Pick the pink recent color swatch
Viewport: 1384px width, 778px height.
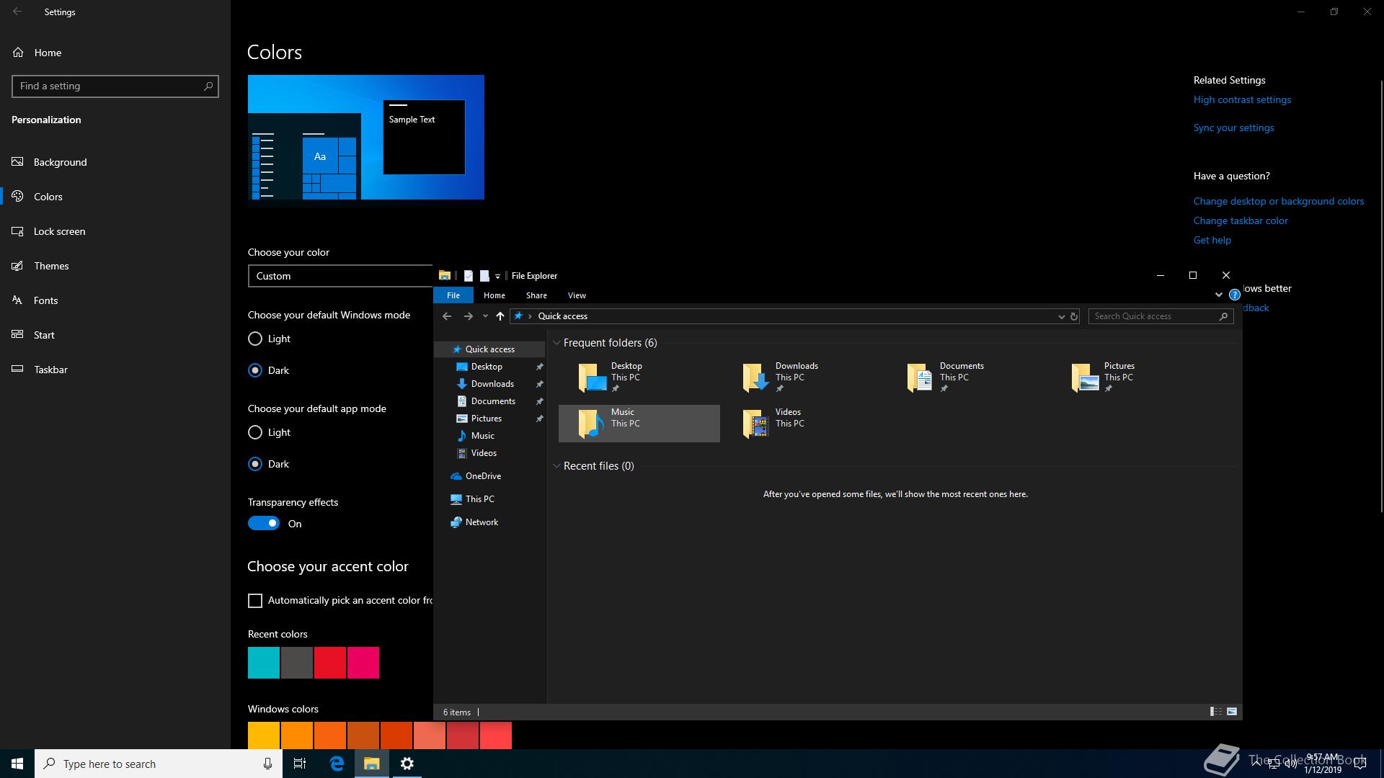pyautogui.click(x=363, y=663)
